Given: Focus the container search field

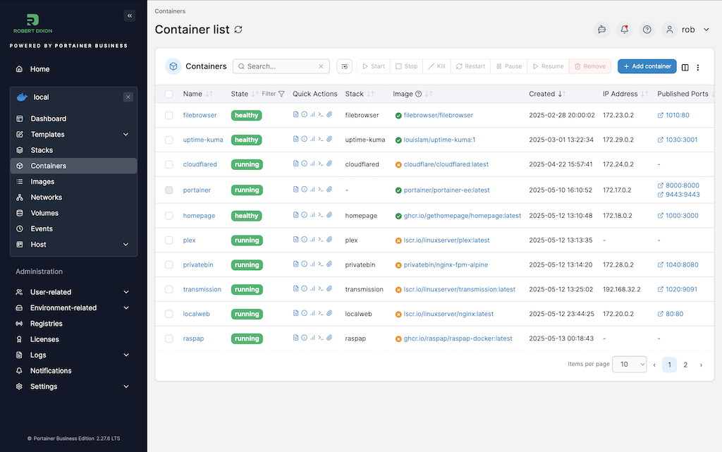Looking at the screenshot, I should [x=282, y=66].
